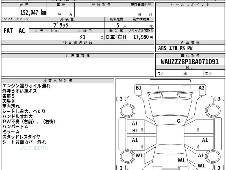Select the note PW不良（右前）、（右後）
Image resolution: width=226 pixels, height=170 pixels.
pos(29,122)
